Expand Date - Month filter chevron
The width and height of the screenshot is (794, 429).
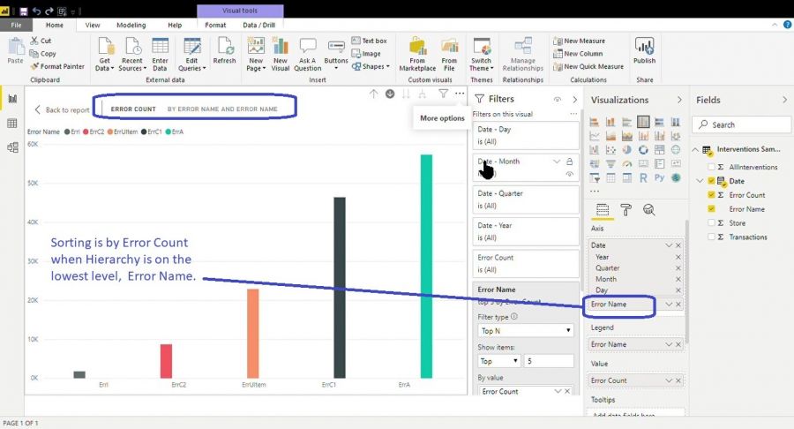pyautogui.click(x=557, y=162)
